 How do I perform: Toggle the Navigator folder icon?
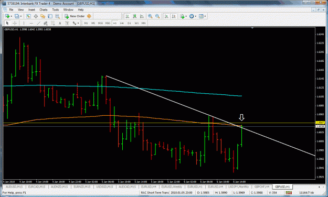click(x=43, y=16)
